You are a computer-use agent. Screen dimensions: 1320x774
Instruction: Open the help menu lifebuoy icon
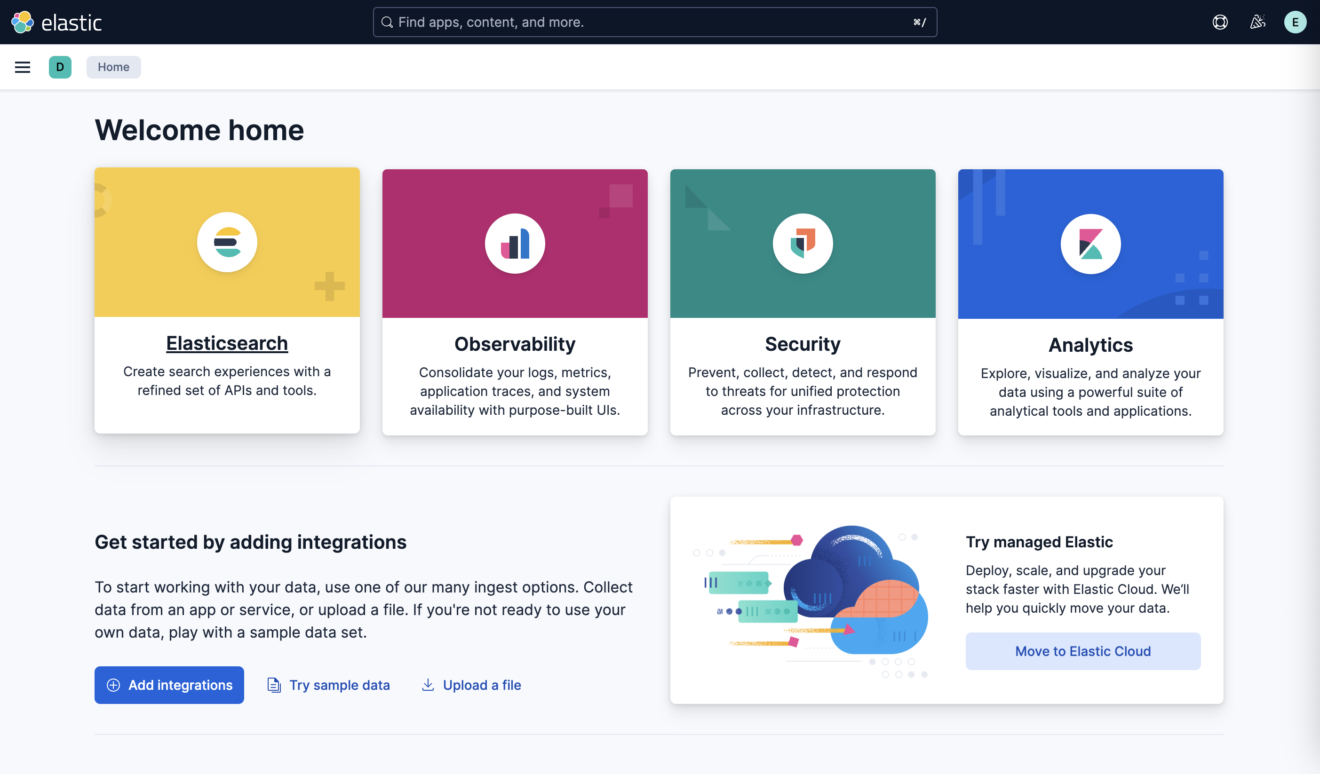point(1220,22)
